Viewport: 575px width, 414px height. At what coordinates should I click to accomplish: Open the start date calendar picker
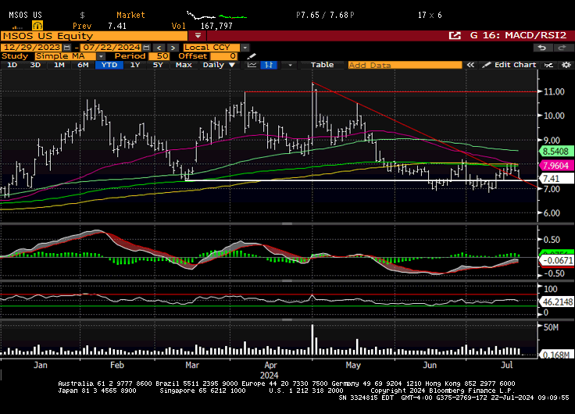pos(66,48)
